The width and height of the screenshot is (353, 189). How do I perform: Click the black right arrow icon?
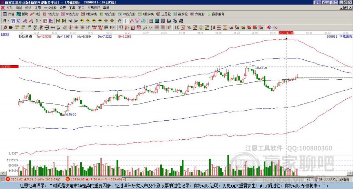[x=76, y=21]
